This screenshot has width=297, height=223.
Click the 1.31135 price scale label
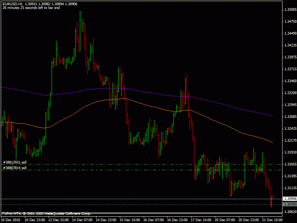290,188
